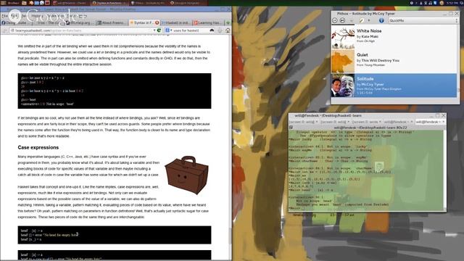Select the playing Solitude song row
The height and width of the screenshot is (261, 464).
tap(394, 86)
